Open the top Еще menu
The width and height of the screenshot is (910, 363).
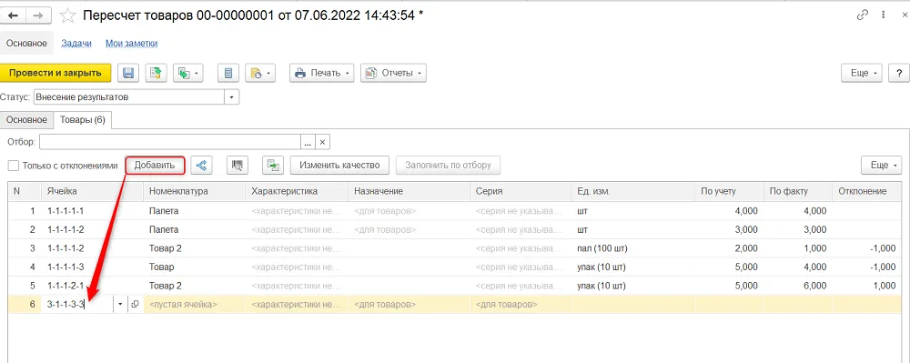862,73
